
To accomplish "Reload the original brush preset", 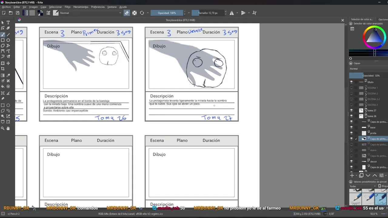I will coord(142,13).
